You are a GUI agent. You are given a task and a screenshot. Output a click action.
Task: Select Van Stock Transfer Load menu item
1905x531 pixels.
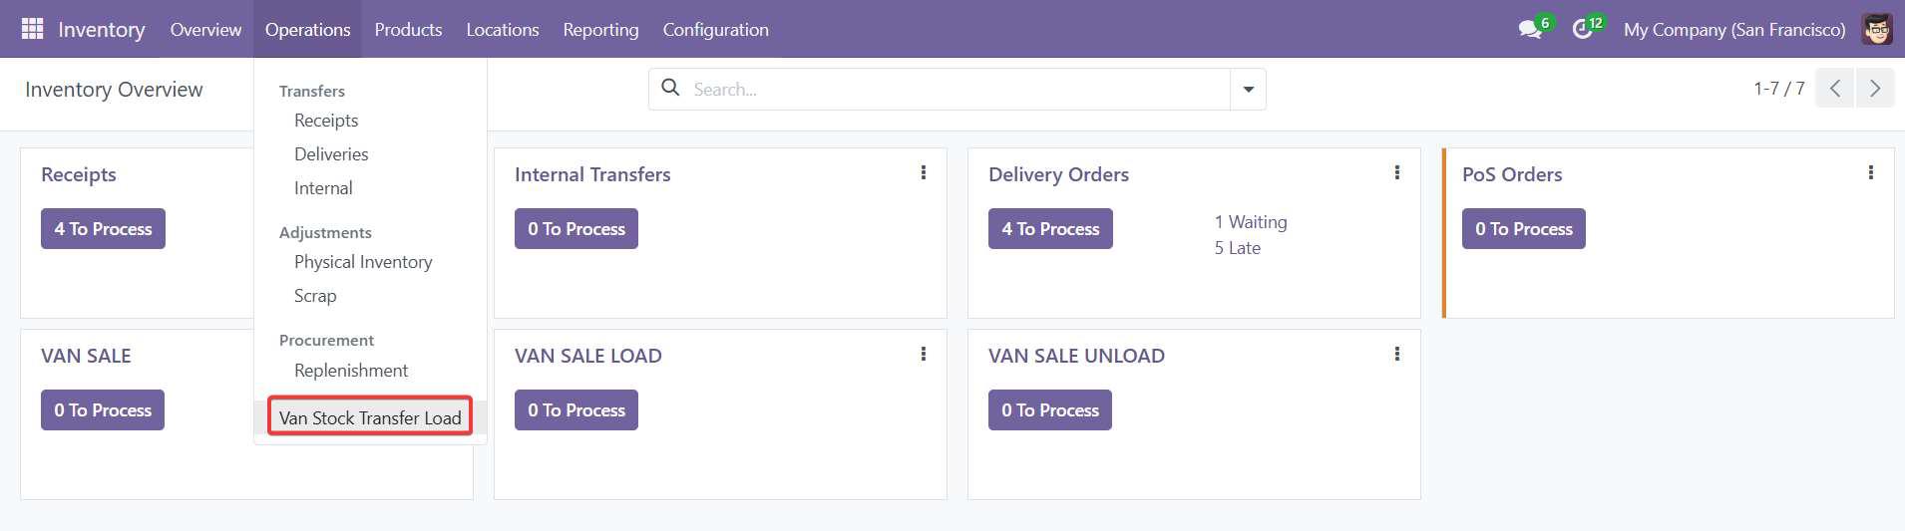(x=370, y=417)
